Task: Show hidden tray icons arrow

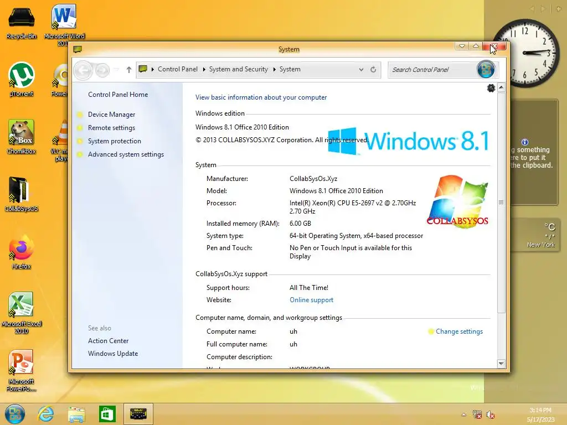Action: coord(463,414)
